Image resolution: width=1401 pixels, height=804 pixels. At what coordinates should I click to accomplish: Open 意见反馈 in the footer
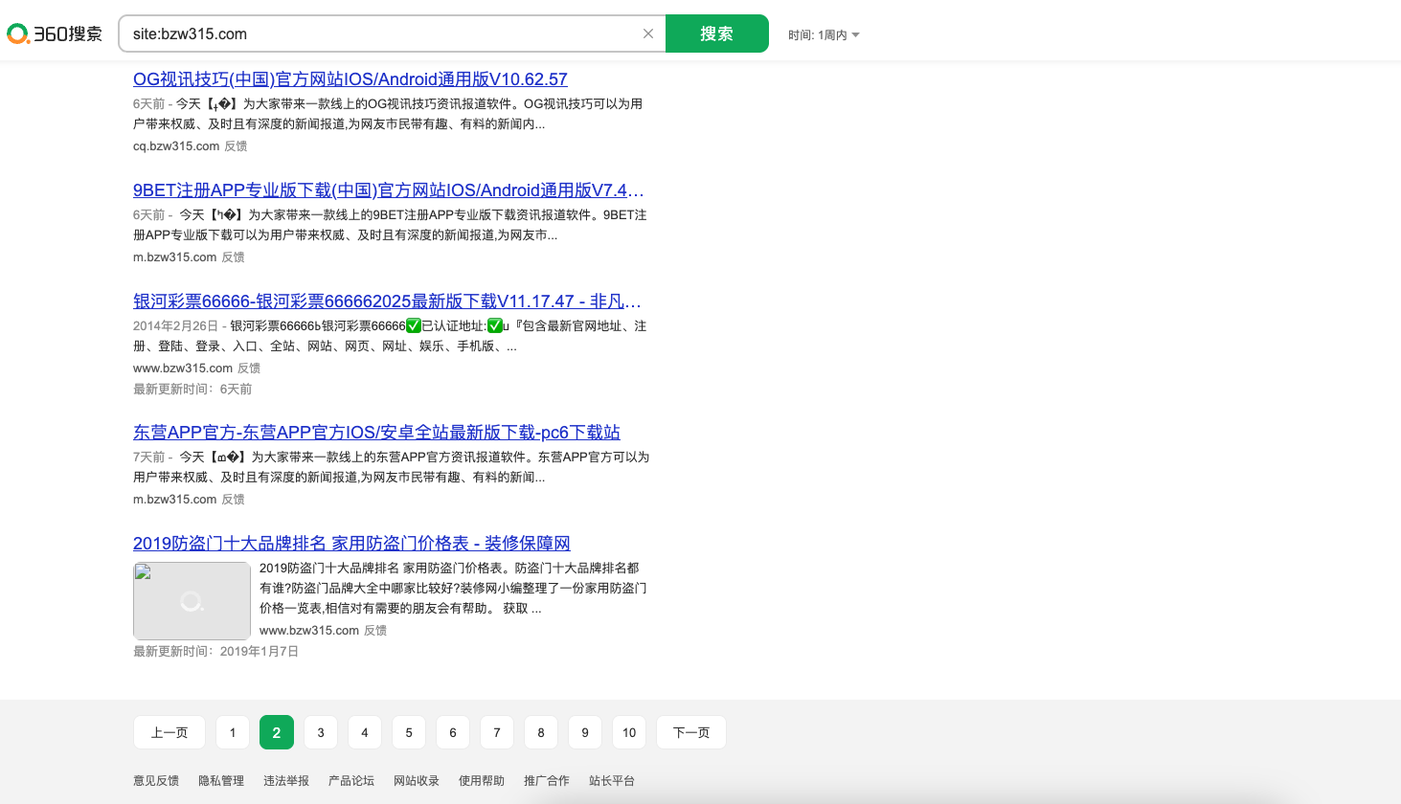click(x=155, y=780)
